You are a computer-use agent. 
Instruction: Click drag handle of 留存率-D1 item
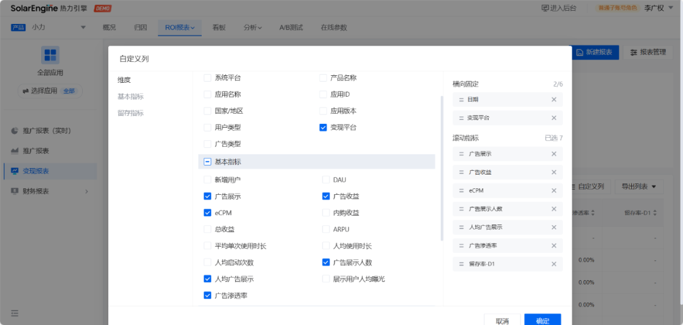click(461, 264)
